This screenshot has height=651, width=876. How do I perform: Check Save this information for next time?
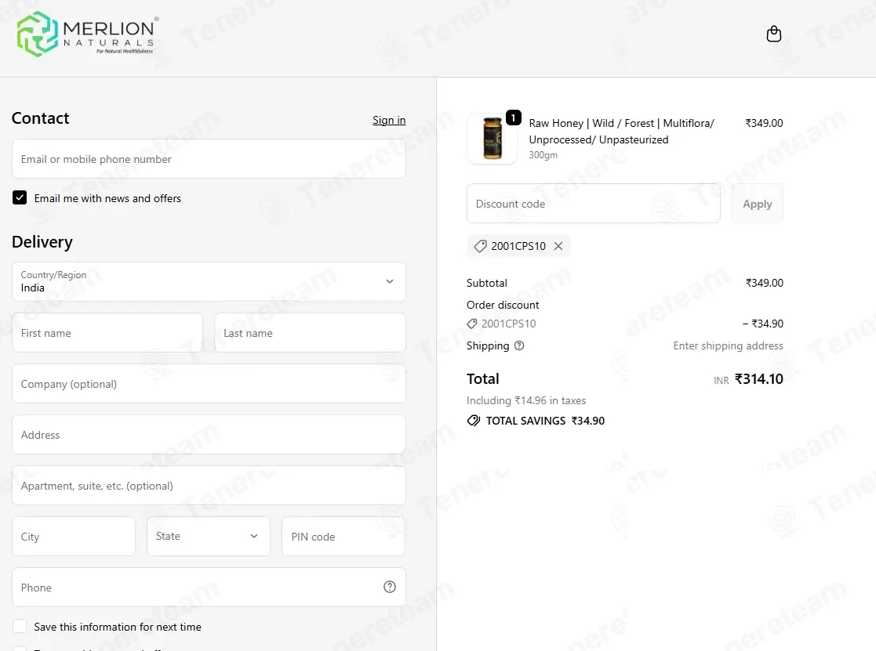pyautogui.click(x=20, y=627)
